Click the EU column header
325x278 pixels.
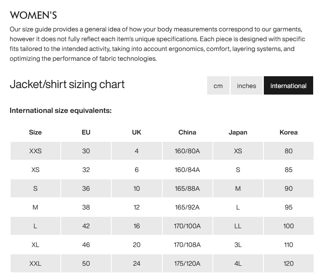[x=86, y=132]
